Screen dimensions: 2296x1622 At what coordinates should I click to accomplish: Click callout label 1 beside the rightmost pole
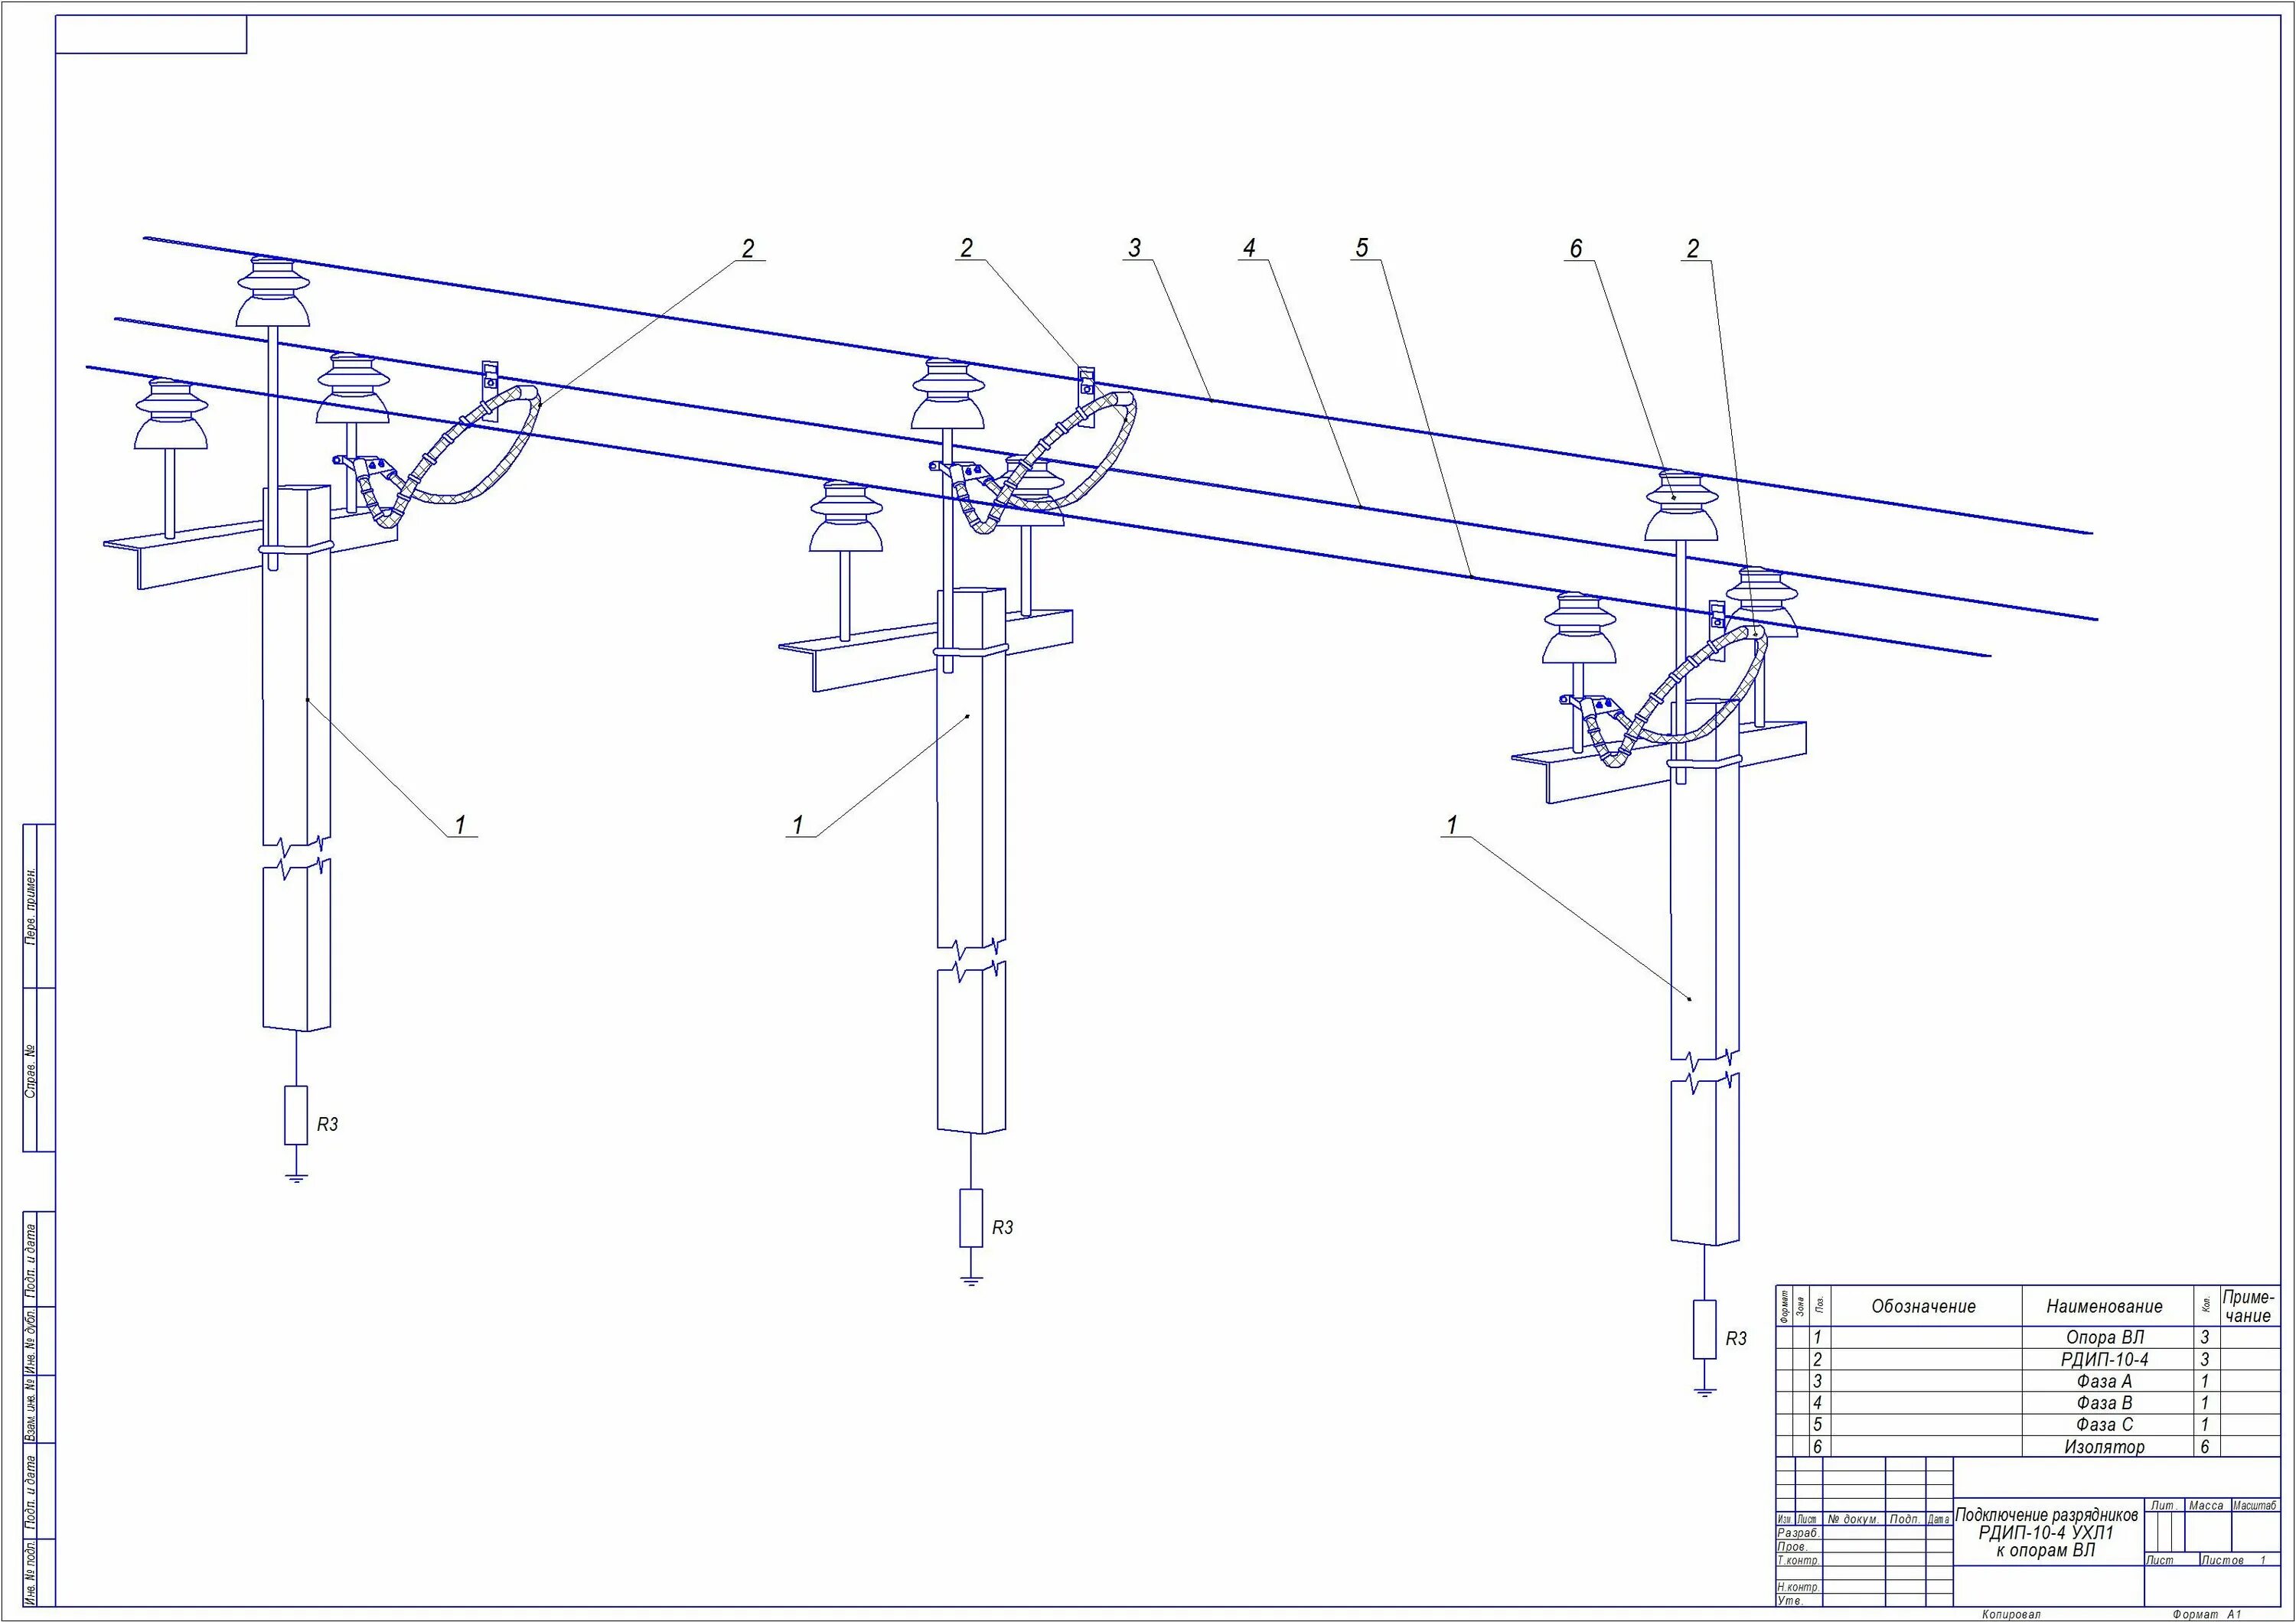point(1451,825)
